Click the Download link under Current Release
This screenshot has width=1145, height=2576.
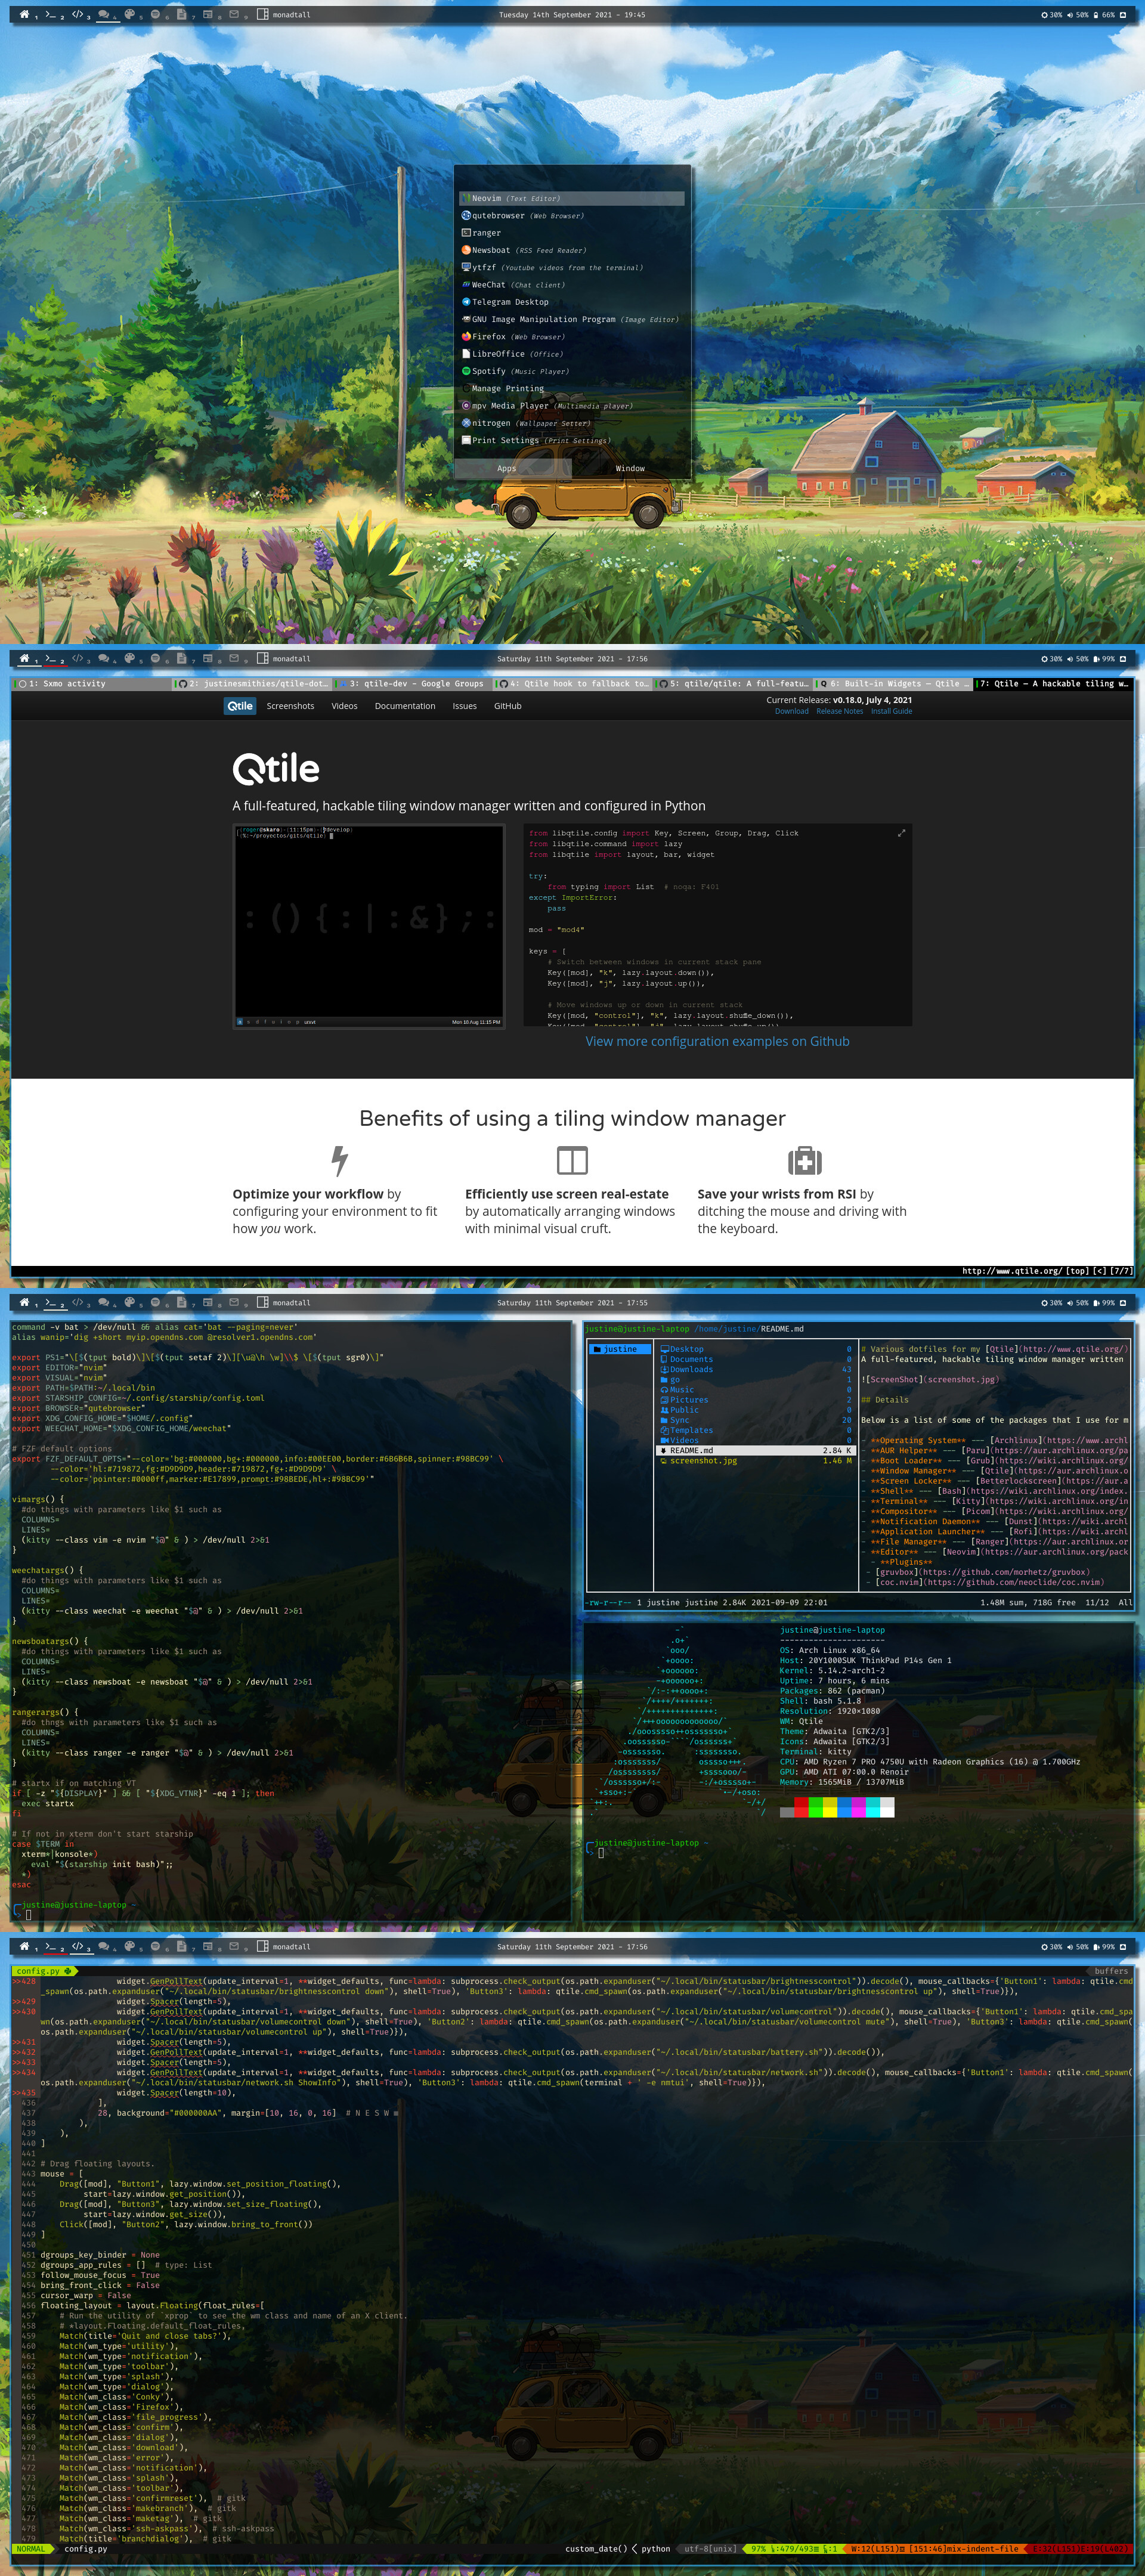(x=791, y=711)
